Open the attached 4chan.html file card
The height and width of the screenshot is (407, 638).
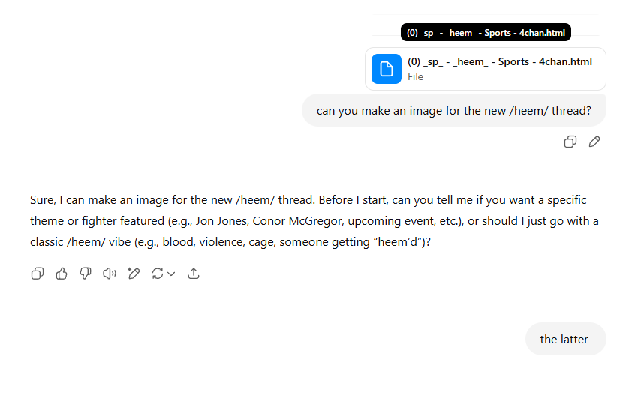(x=486, y=69)
